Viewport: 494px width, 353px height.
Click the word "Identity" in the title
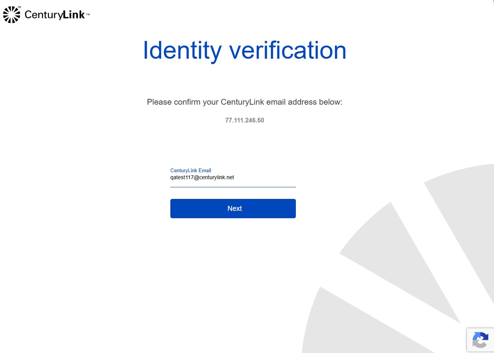(182, 51)
